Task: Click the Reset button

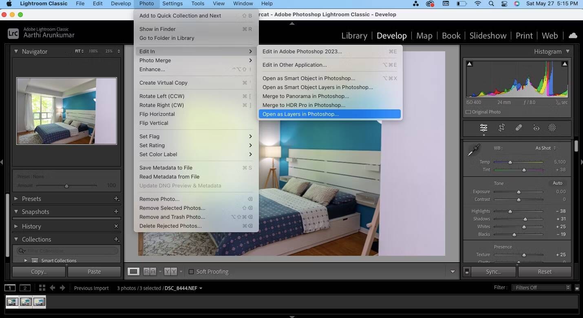Action: pos(544,272)
